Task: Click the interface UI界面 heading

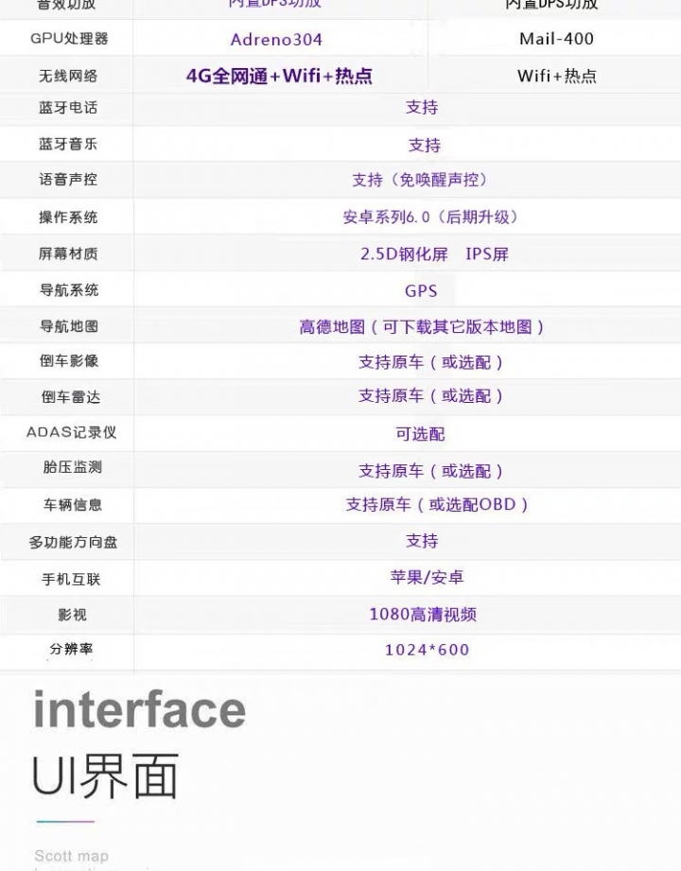Action: point(139,743)
